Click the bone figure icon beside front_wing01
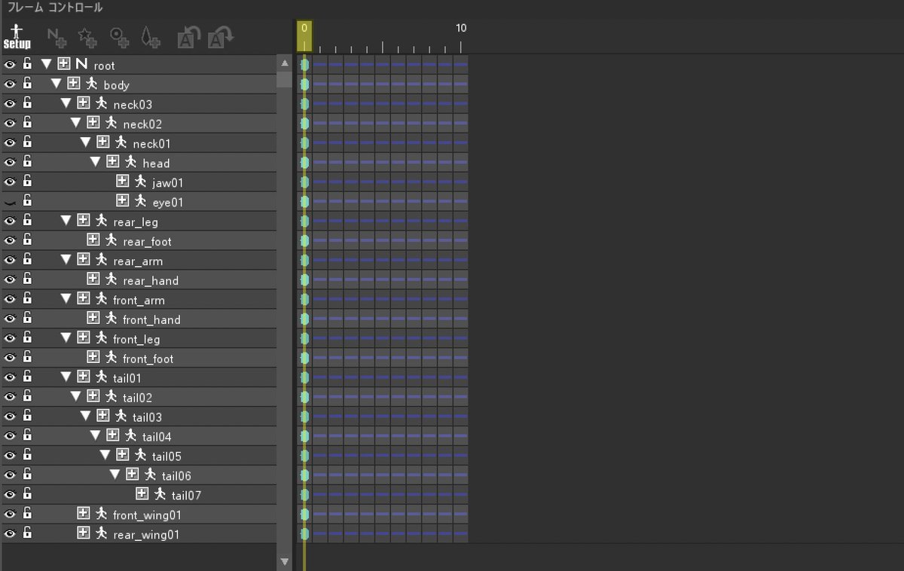 click(x=102, y=515)
